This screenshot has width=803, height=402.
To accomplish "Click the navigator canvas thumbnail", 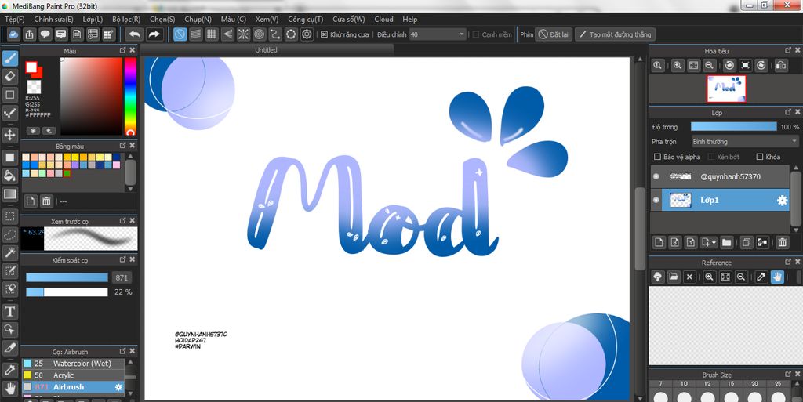I will 726,89.
